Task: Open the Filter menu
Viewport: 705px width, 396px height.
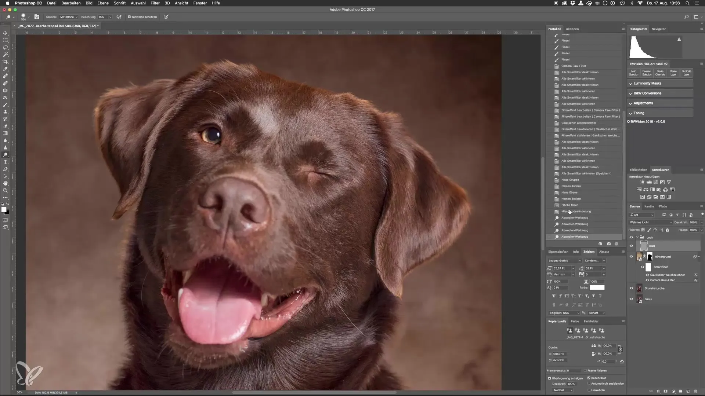Action: tap(155, 3)
